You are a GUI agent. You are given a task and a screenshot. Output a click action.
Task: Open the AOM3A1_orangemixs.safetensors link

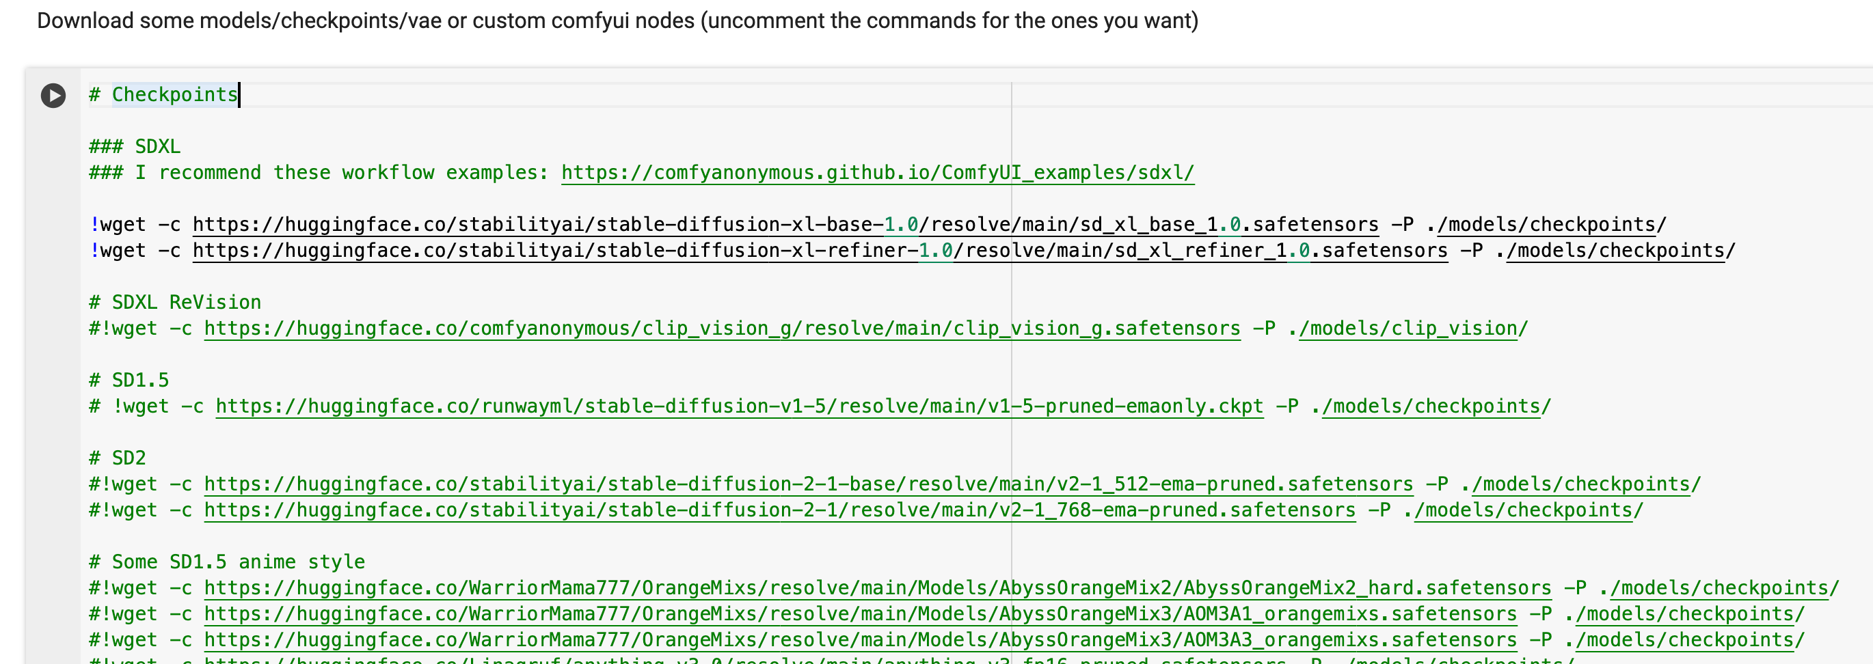[861, 614]
